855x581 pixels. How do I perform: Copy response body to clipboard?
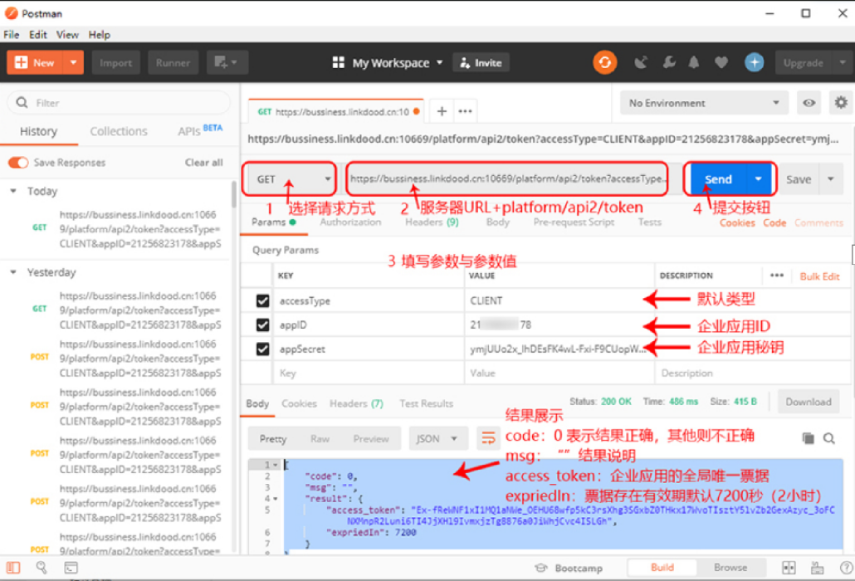pyautogui.click(x=809, y=438)
